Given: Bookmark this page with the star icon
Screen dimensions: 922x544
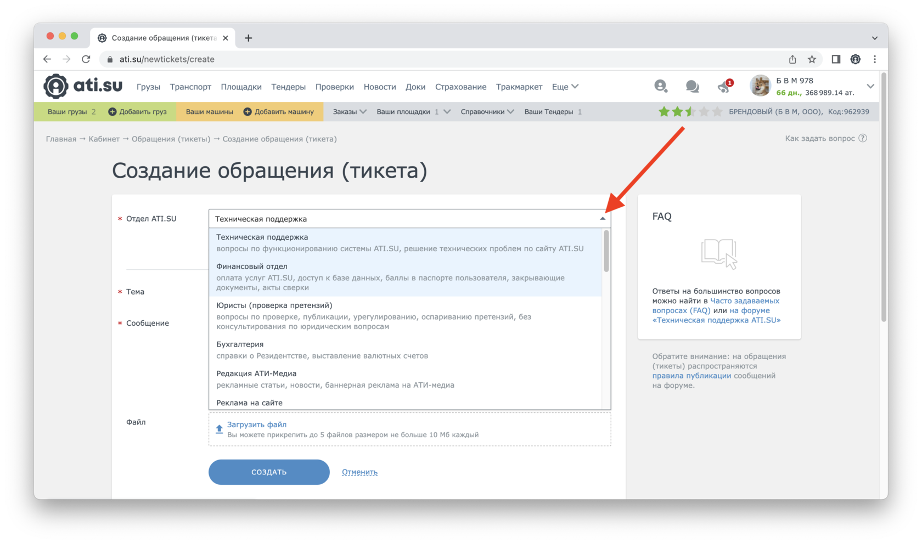Looking at the screenshot, I should coord(812,59).
